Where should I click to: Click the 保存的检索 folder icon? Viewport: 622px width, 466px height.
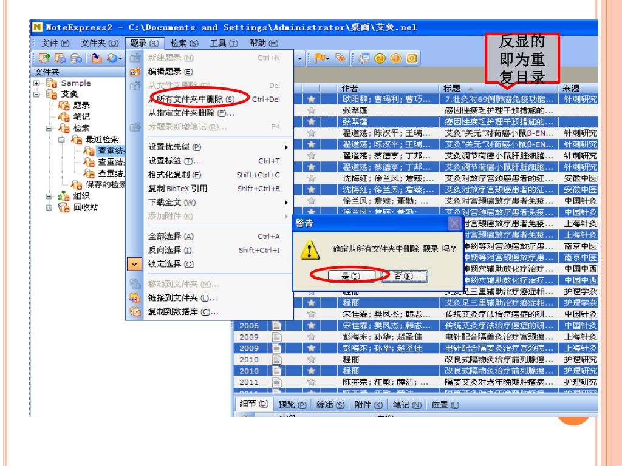(x=76, y=184)
